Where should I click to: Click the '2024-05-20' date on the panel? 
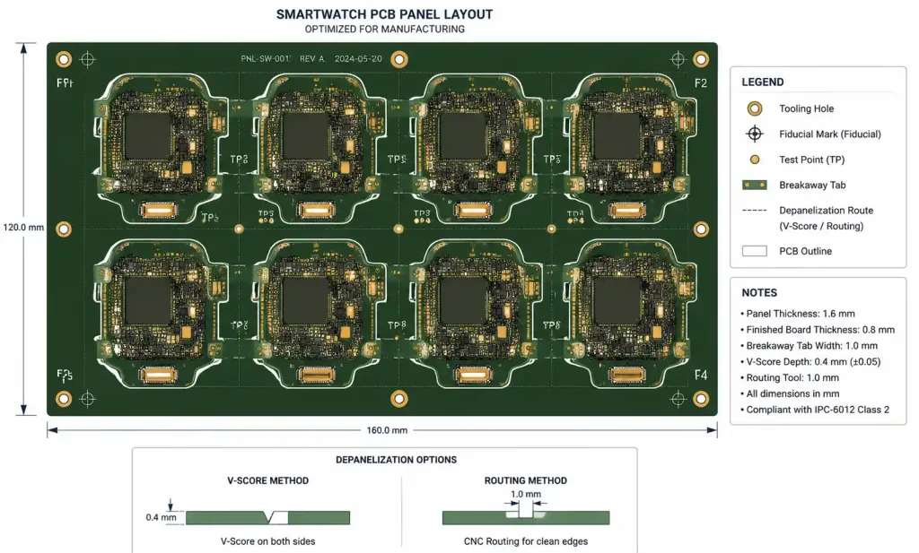[358, 59]
